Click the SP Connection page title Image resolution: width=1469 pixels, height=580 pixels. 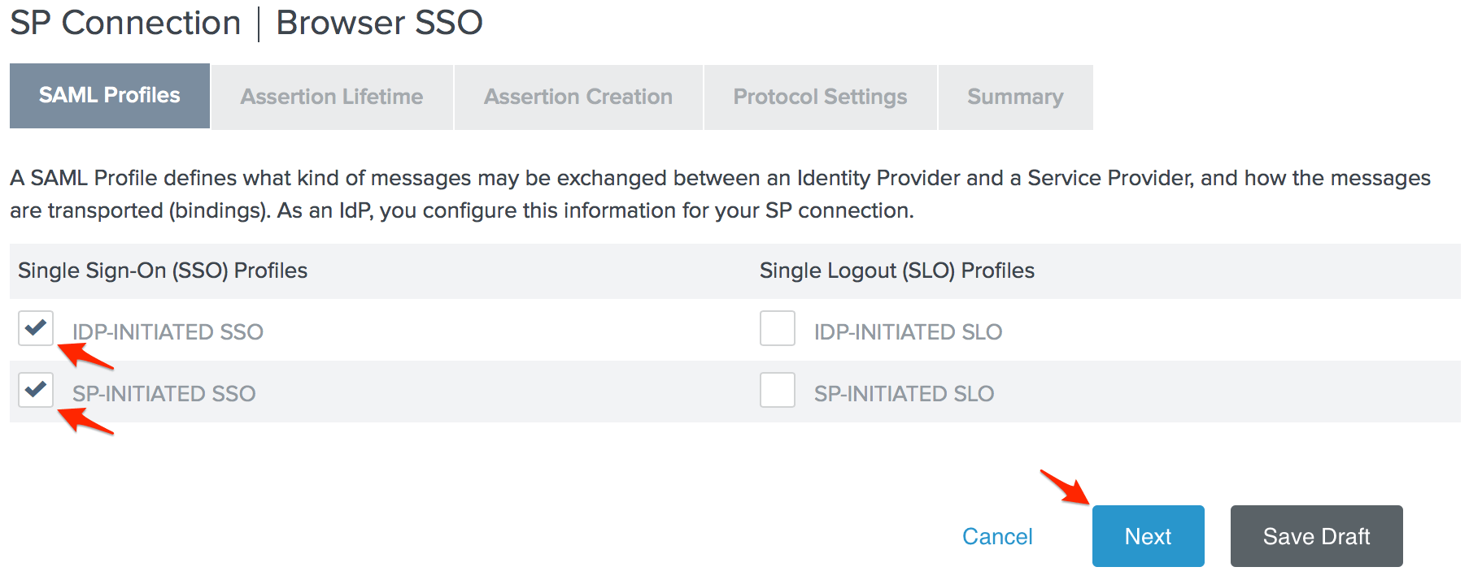(125, 23)
